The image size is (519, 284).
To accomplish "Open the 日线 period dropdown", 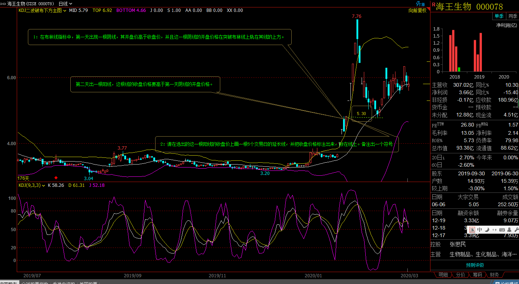I will [x=65, y=4].
